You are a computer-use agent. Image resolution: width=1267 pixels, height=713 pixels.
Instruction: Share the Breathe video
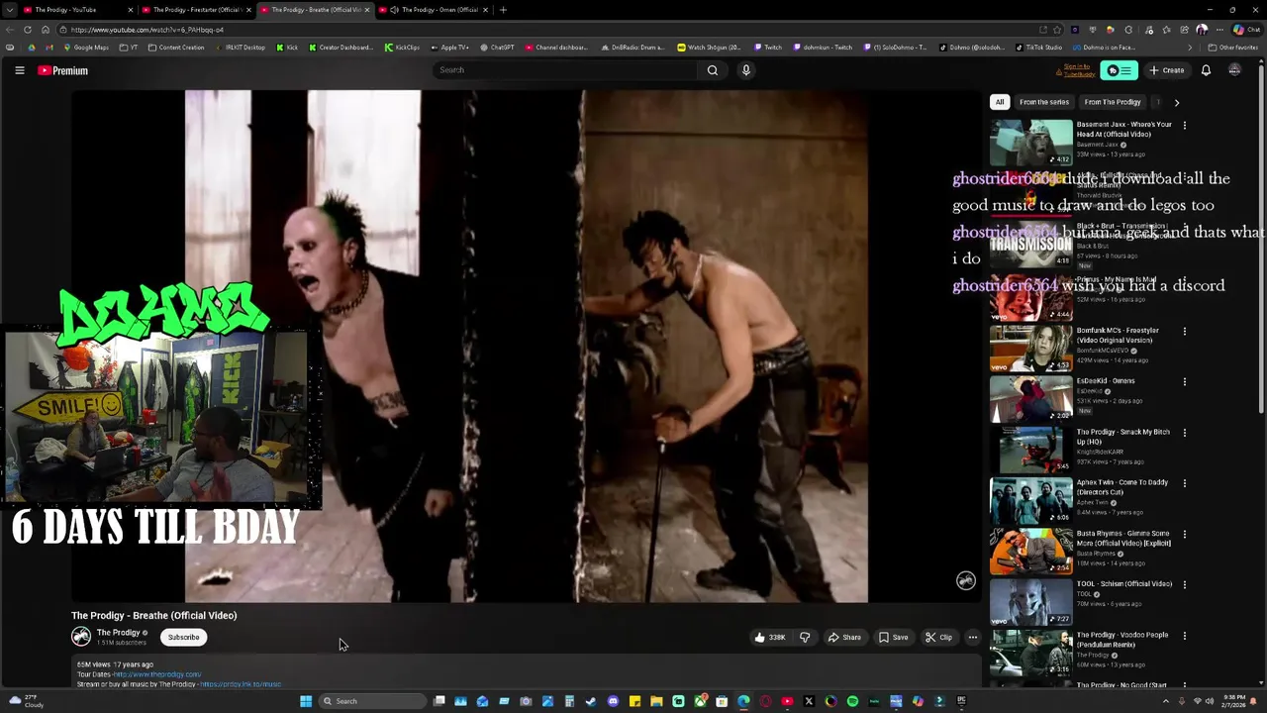[844, 638]
